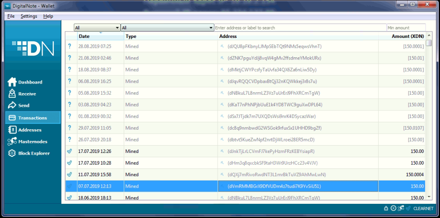Click address dHm3q8qxcbkSF9taH3Wr9UrzHCc23v4VJV
Screen dimensions: 440x218
pyautogui.click(x=273, y=163)
